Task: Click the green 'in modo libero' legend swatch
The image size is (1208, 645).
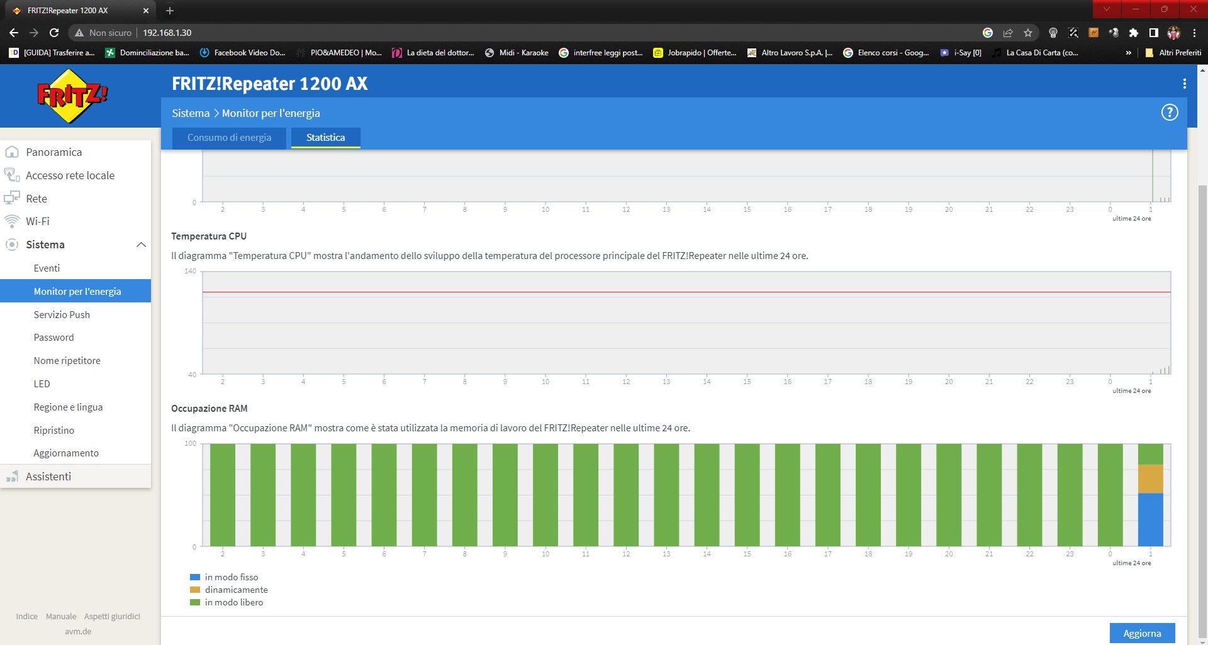Action: click(x=195, y=602)
